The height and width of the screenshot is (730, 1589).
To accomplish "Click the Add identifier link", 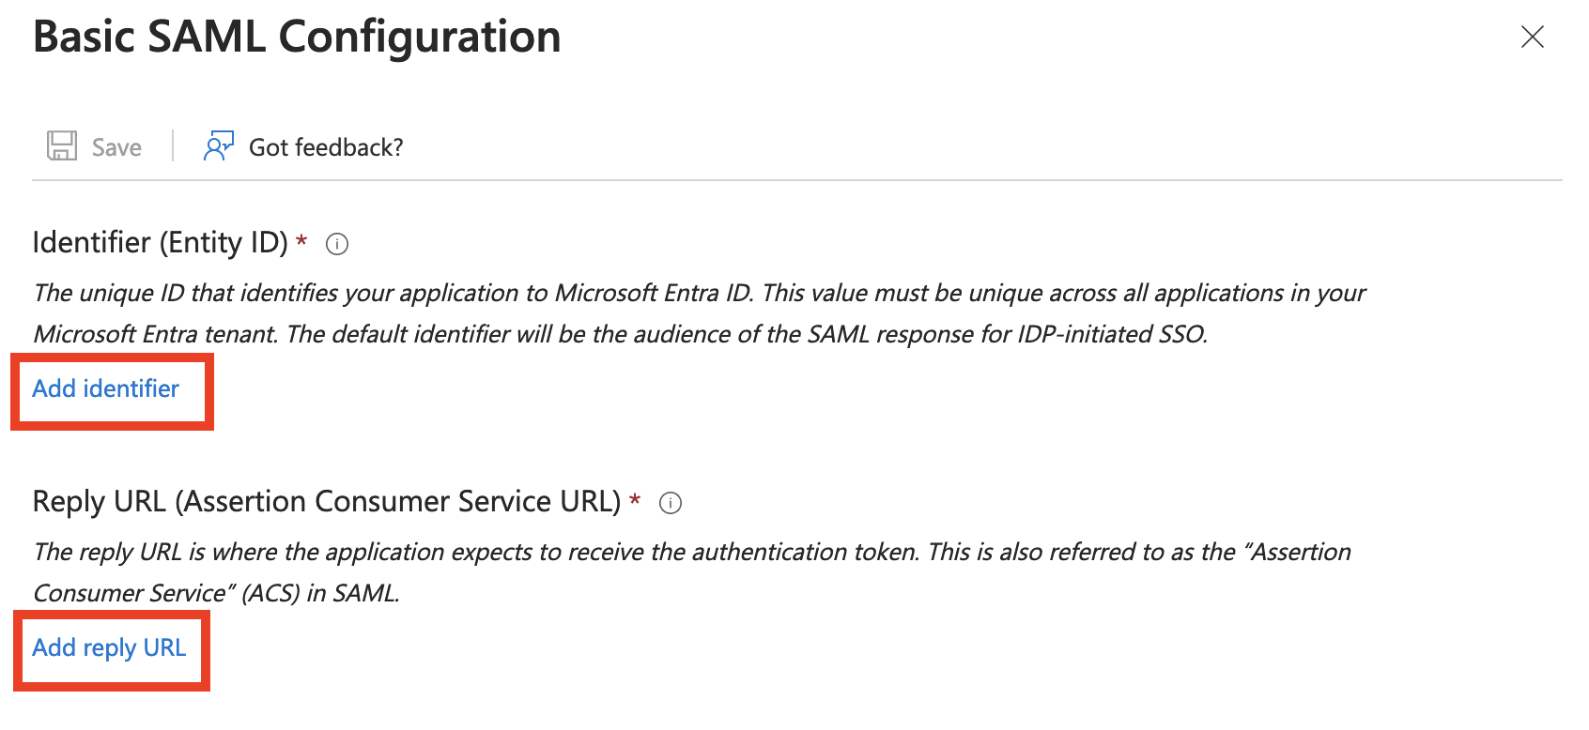I will coord(105,388).
